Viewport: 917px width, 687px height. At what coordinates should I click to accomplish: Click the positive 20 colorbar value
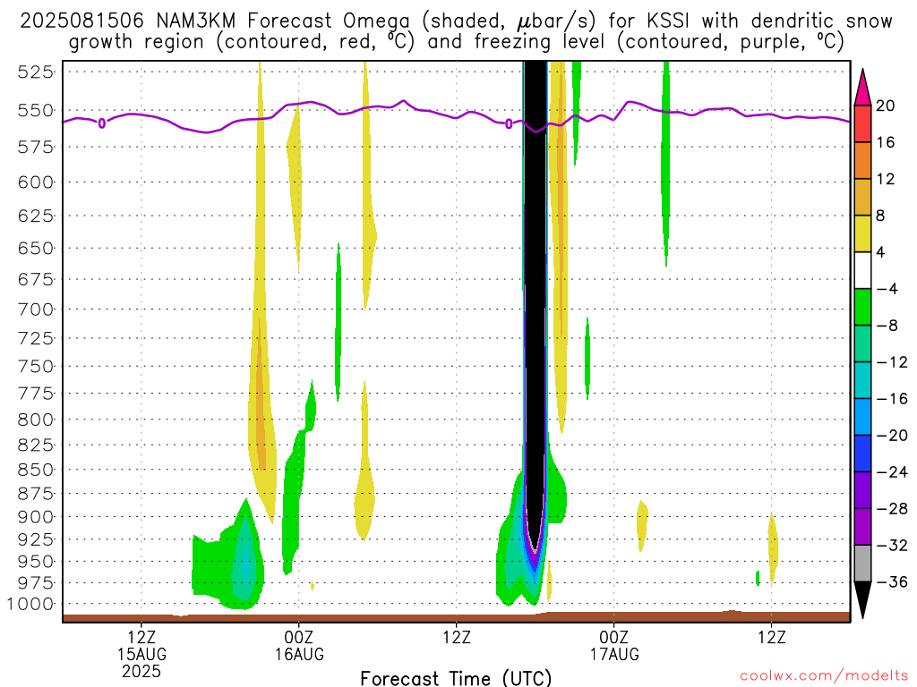(x=886, y=106)
